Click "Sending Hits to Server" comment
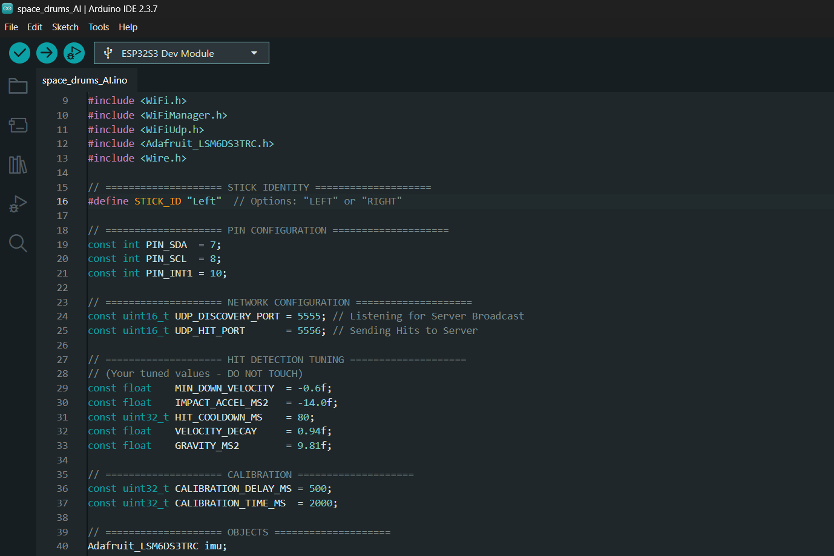 405,331
